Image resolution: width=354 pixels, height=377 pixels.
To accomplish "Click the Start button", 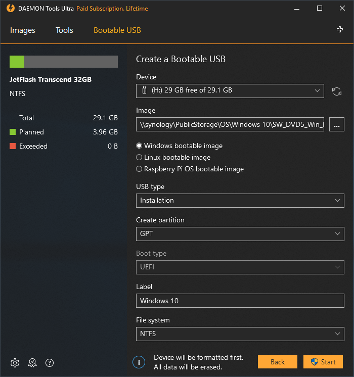I will pos(323,362).
